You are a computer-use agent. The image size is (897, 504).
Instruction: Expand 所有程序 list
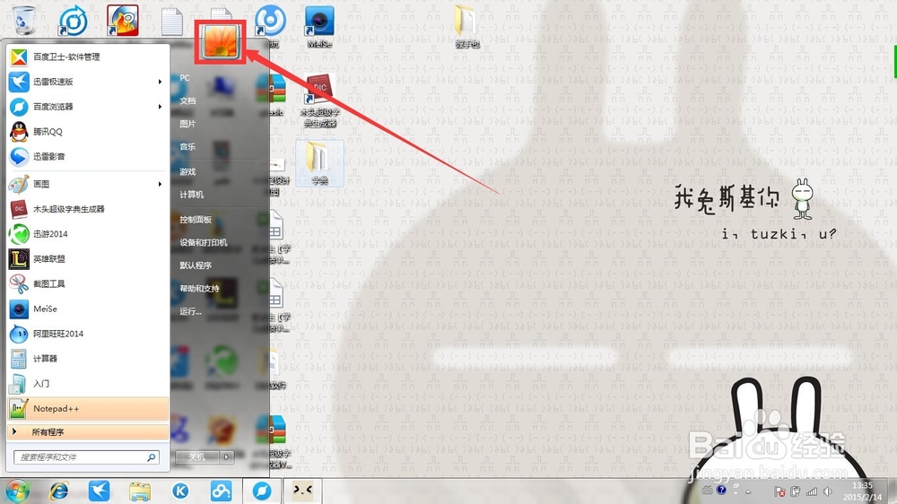88,432
